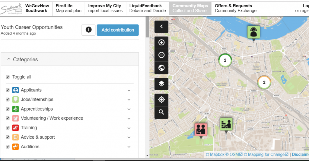Open the map layers selector

[x=161, y=84]
